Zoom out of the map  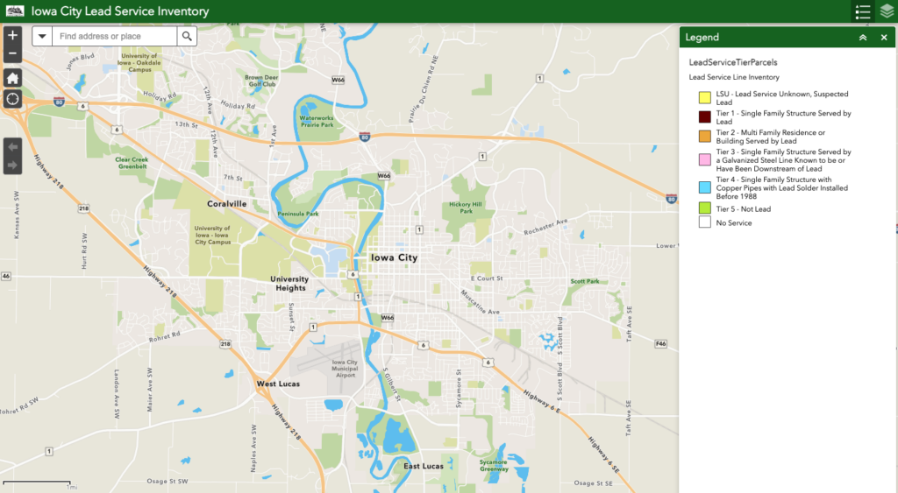(x=12, y=53)
